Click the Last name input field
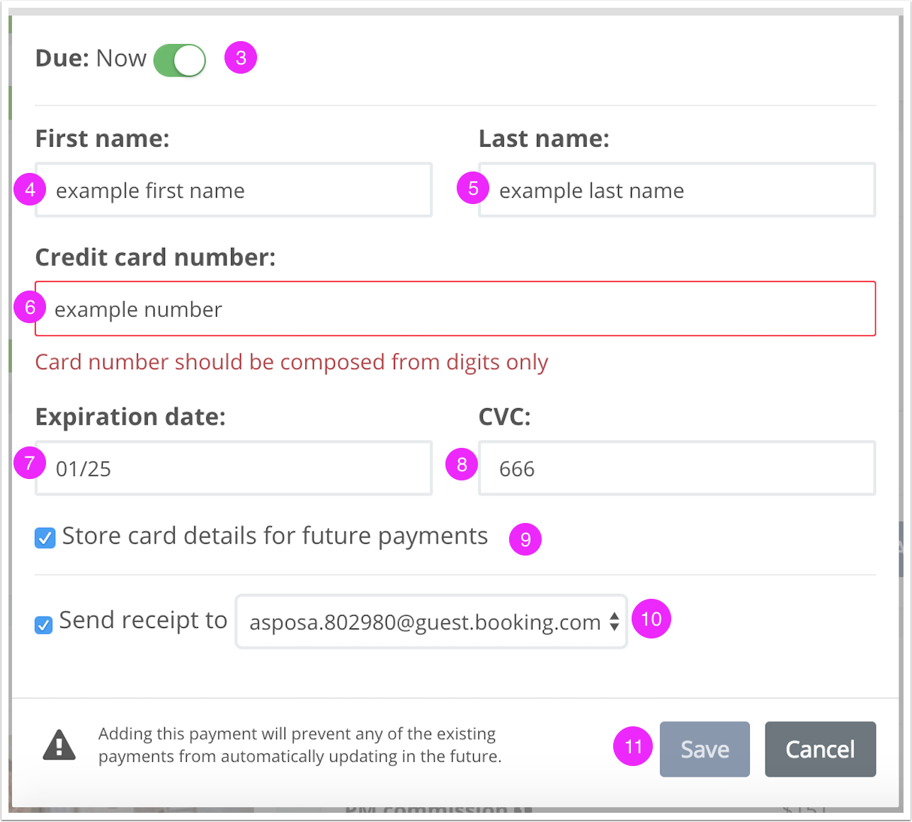 coord(677,190)
